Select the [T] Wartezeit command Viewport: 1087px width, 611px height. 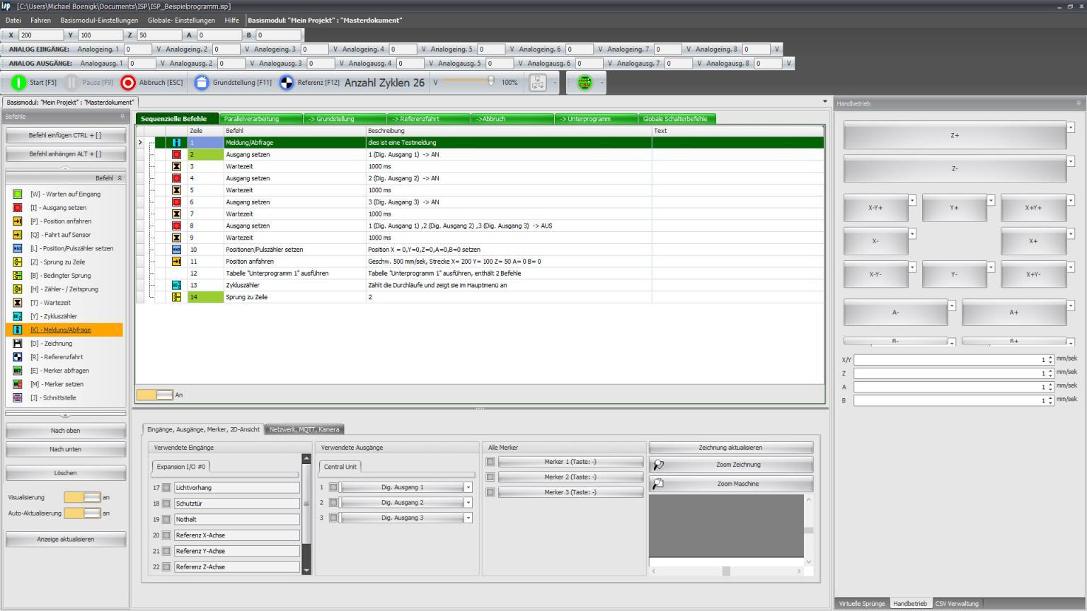click(65, 302)
